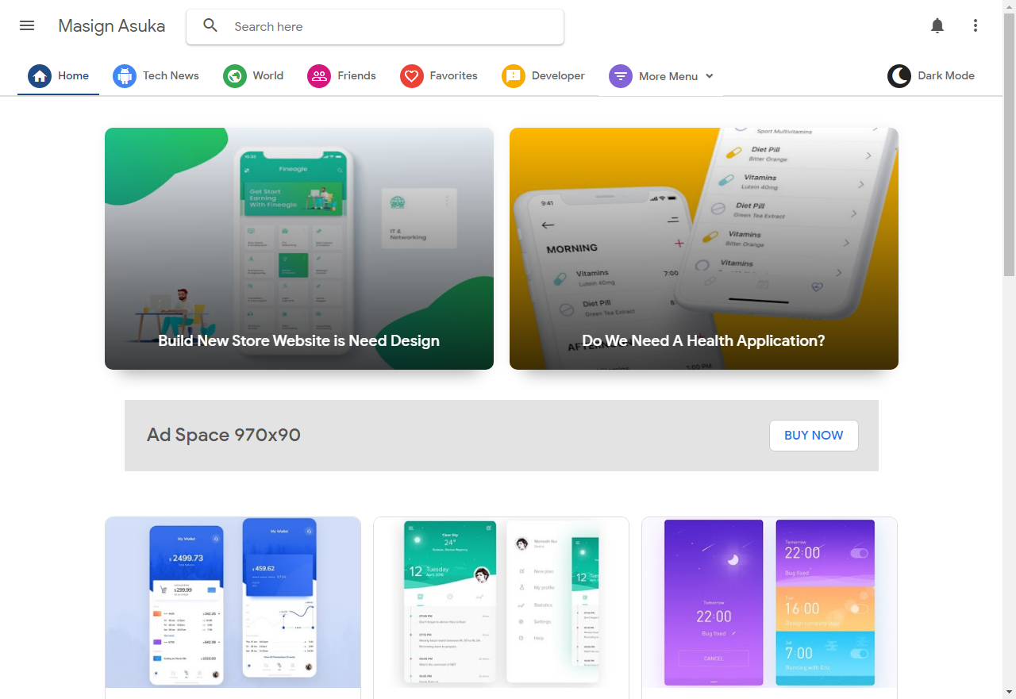Viewport: 1016px width, 699px height.
Task: Click the Masign Asuka site title
Action: 112,26
